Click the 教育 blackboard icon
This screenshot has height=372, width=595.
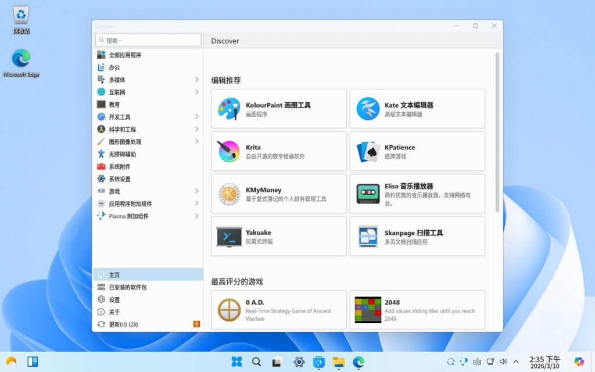[101, 105]
